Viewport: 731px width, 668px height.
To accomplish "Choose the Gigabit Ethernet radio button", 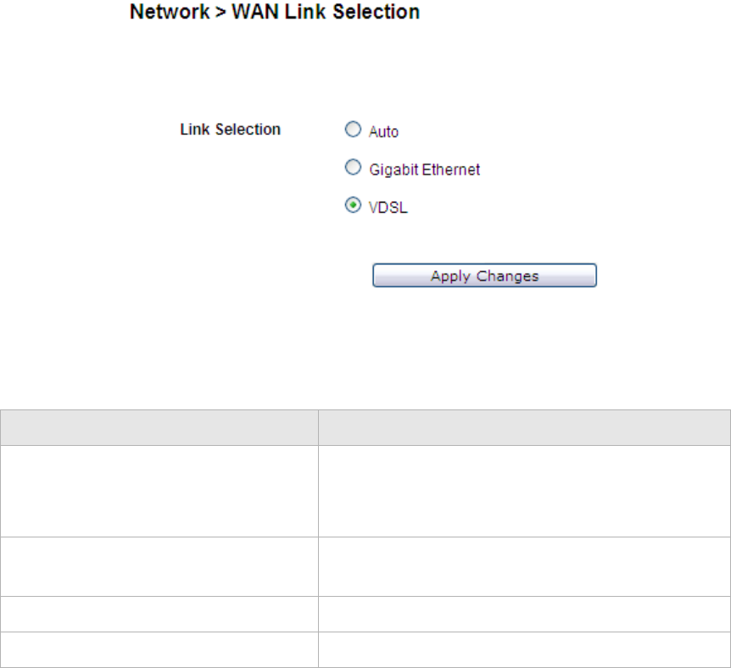I will (x=353, y=167).
